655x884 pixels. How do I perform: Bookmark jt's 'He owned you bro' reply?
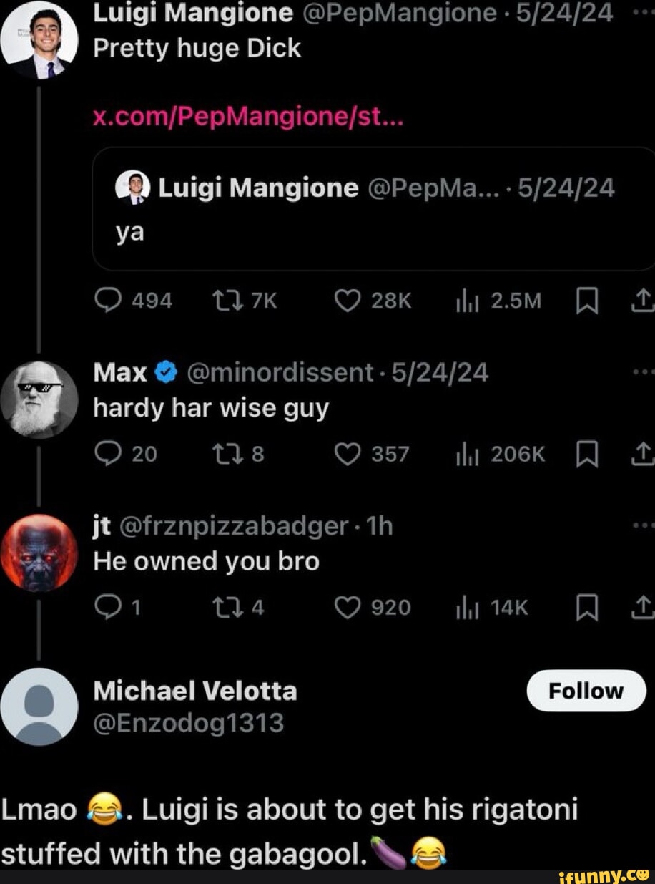click(586, 608)
